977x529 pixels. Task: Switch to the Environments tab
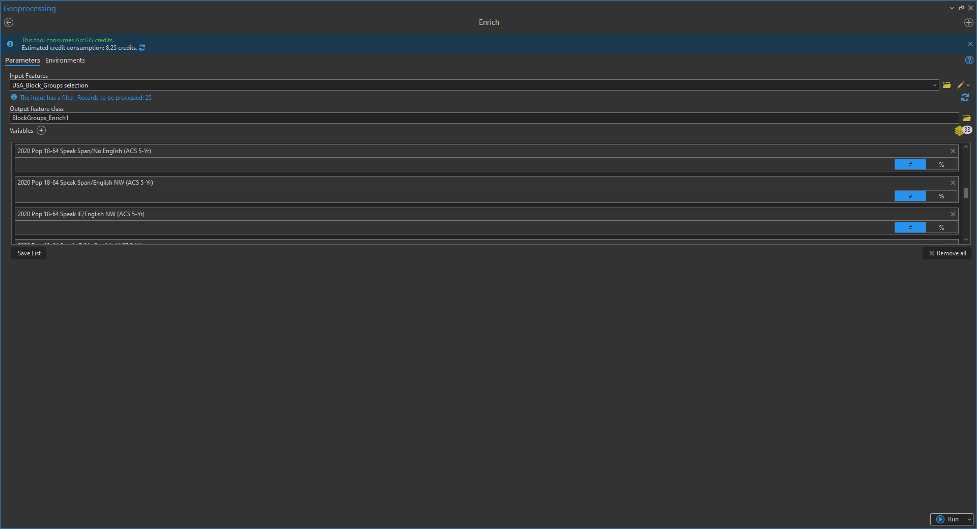(x=65, y=61)
